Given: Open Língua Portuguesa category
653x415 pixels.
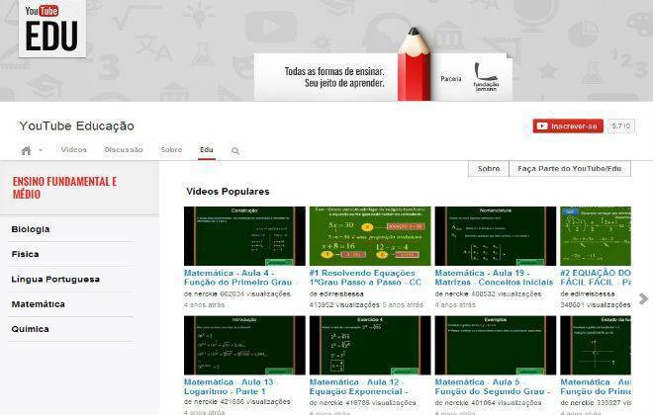Looking at the screenshot, I should coord(55,280).
